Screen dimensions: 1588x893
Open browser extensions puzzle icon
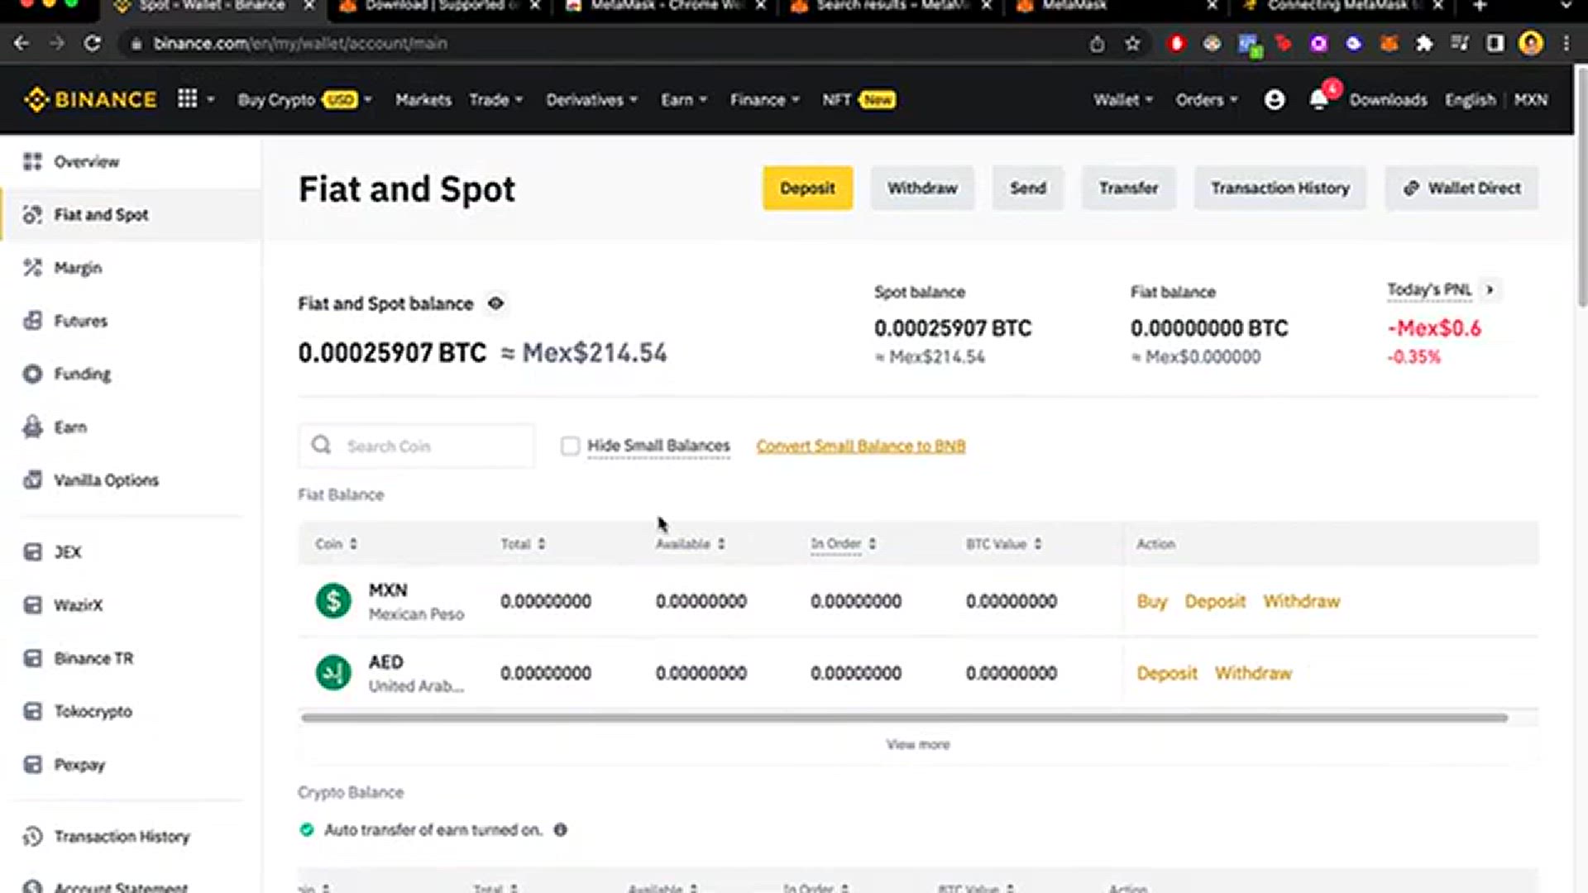[x=1424, y=43]
